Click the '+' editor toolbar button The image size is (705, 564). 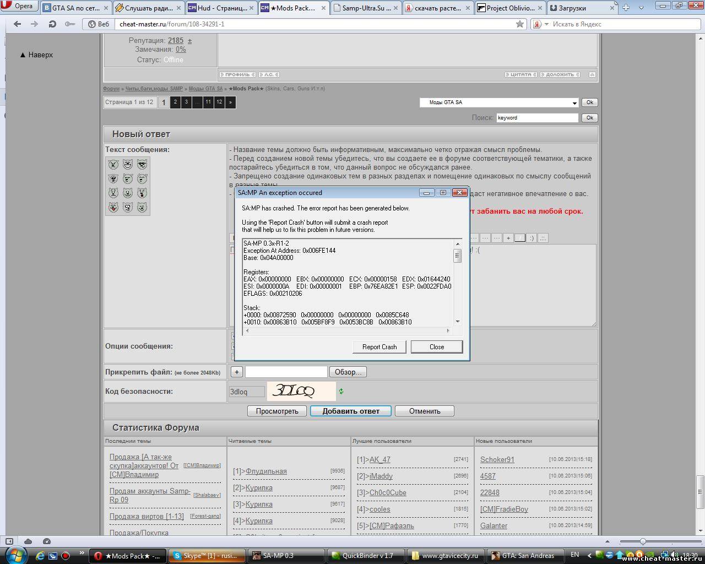(508, 238)
